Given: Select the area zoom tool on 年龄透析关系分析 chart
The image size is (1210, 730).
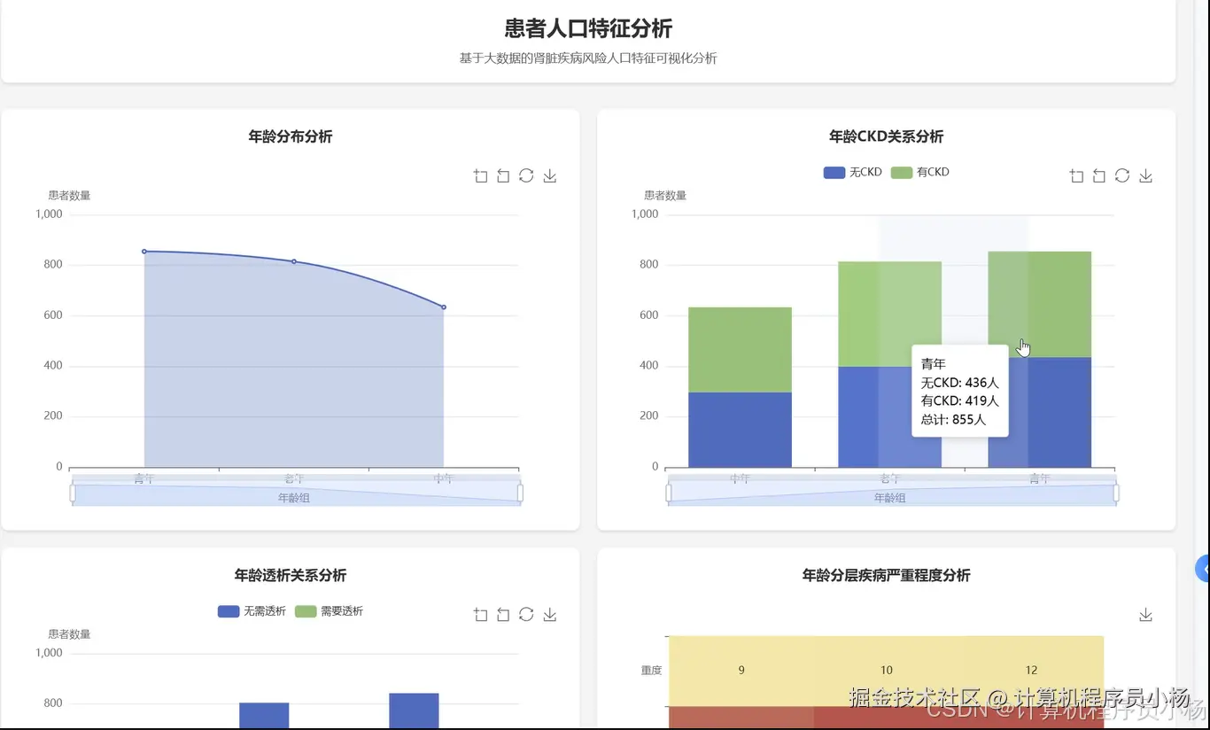Looking at the screenshot, I should (481, 614).
